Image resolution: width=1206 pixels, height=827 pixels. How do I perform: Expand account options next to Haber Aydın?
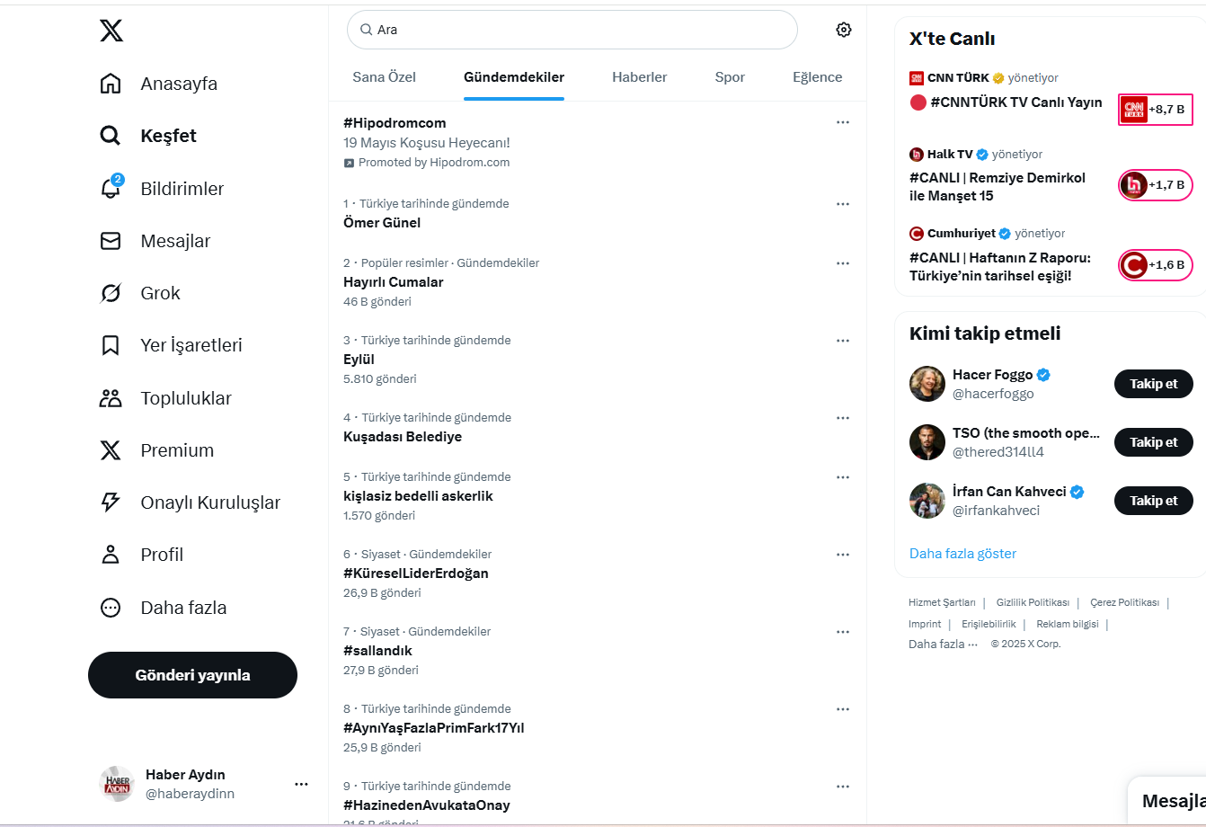click(x=301, y=784)
